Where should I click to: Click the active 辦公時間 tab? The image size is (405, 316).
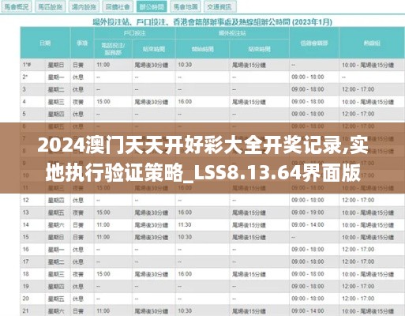(x=152, y=7)
